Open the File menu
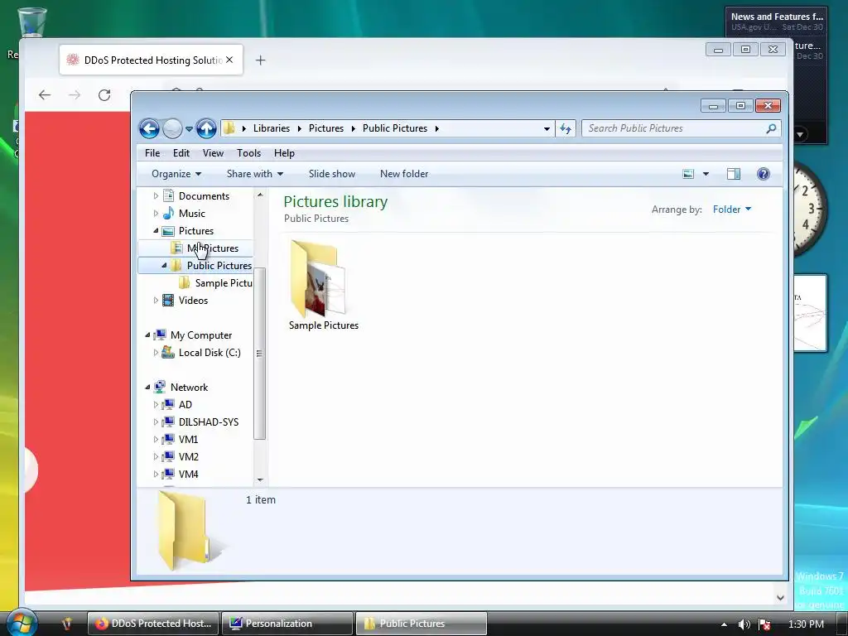 [x=152, y=153]
